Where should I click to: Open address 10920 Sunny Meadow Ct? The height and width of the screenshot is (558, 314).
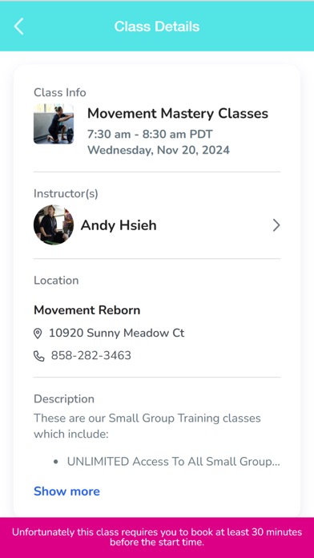(x=117, y=333)
